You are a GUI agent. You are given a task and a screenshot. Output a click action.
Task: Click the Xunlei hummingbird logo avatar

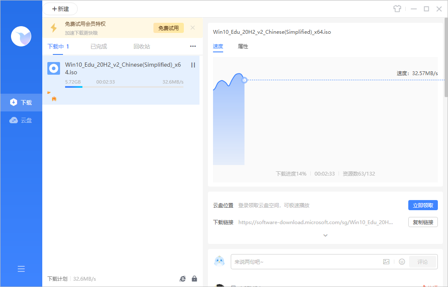[21, 36]
